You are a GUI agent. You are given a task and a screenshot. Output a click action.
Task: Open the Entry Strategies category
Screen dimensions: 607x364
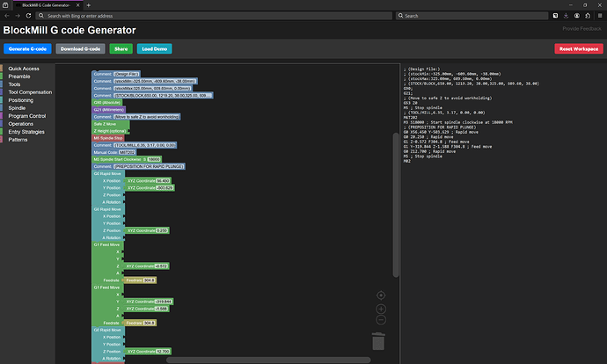coord(26,132)
